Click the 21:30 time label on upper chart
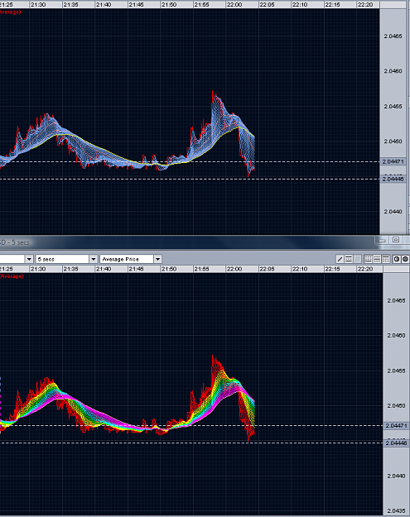 pos(38,5)
